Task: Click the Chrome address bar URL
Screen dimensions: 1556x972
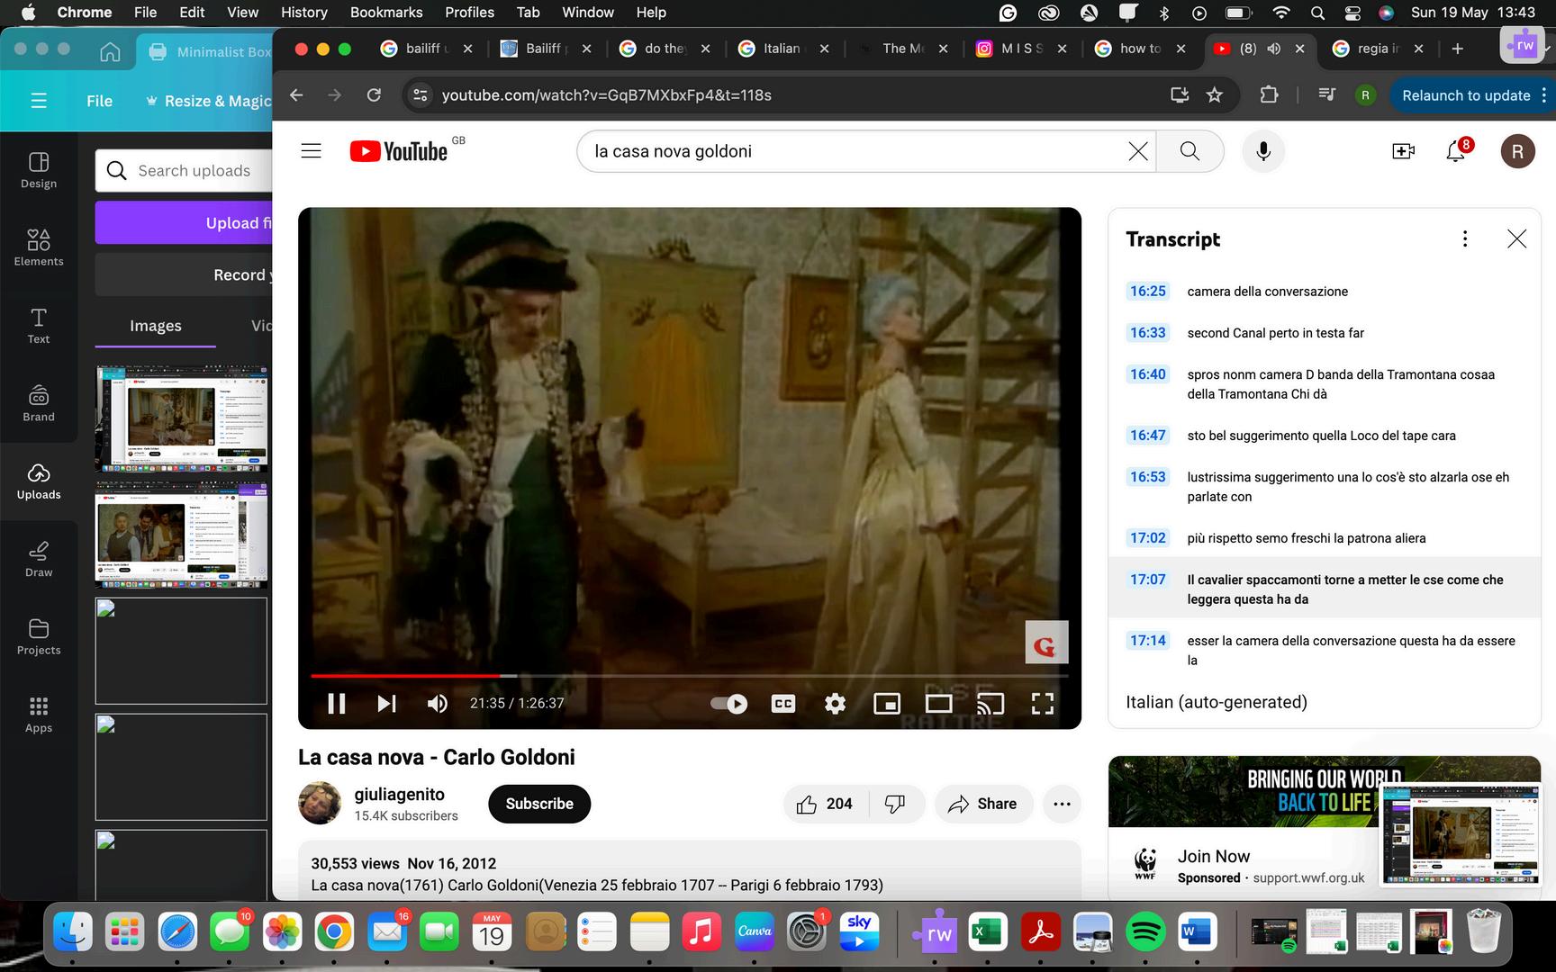Action: point(607,95)
